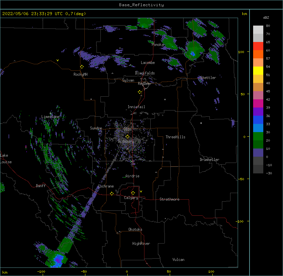The width and height of the screenshot is (283, 276).
Task: Click the yellow V marker northwest of RockyMH
Action: [x=57, y=60]
